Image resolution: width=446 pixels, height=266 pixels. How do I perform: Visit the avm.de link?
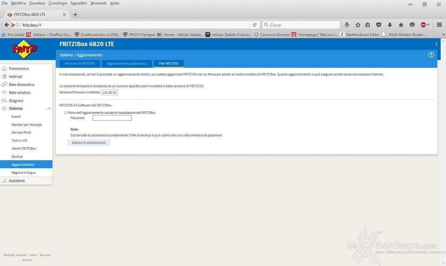click(27, 260)
